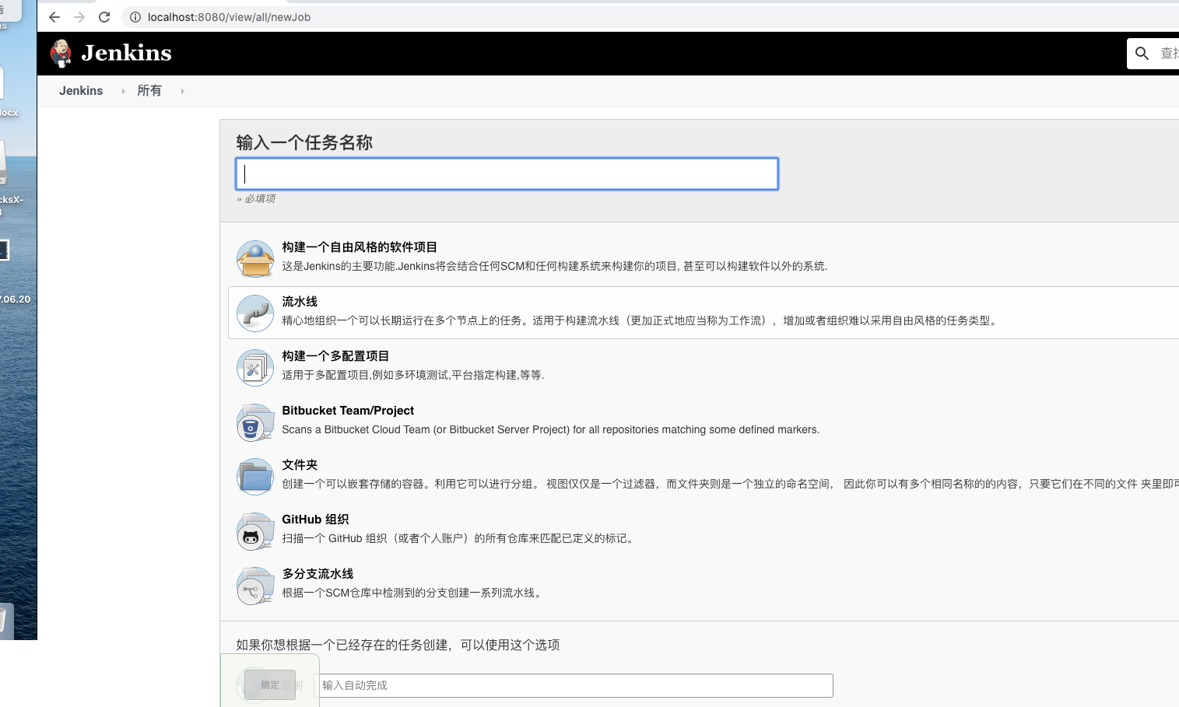Click the browser forward arrow
This screenshot has height=707, width=1179.
pyautogui.click(x=79, y=17)
